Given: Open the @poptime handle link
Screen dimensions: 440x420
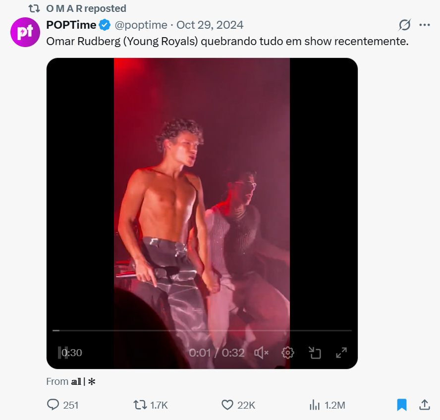Looking at the screenshot, I should (140, 25).
